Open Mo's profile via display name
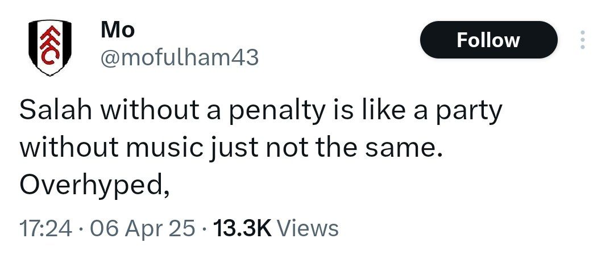Screen dimensions: 614x255 click(x=118, y=30)
